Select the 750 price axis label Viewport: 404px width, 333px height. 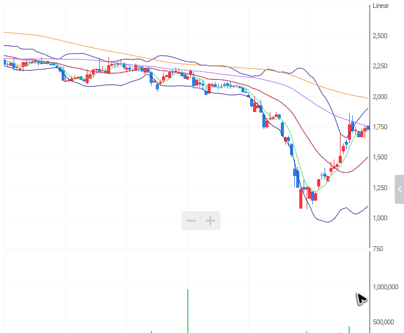pos(378,249)
